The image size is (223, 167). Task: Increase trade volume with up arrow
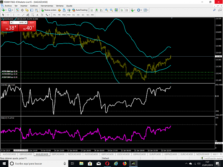[x=26, y=22]
